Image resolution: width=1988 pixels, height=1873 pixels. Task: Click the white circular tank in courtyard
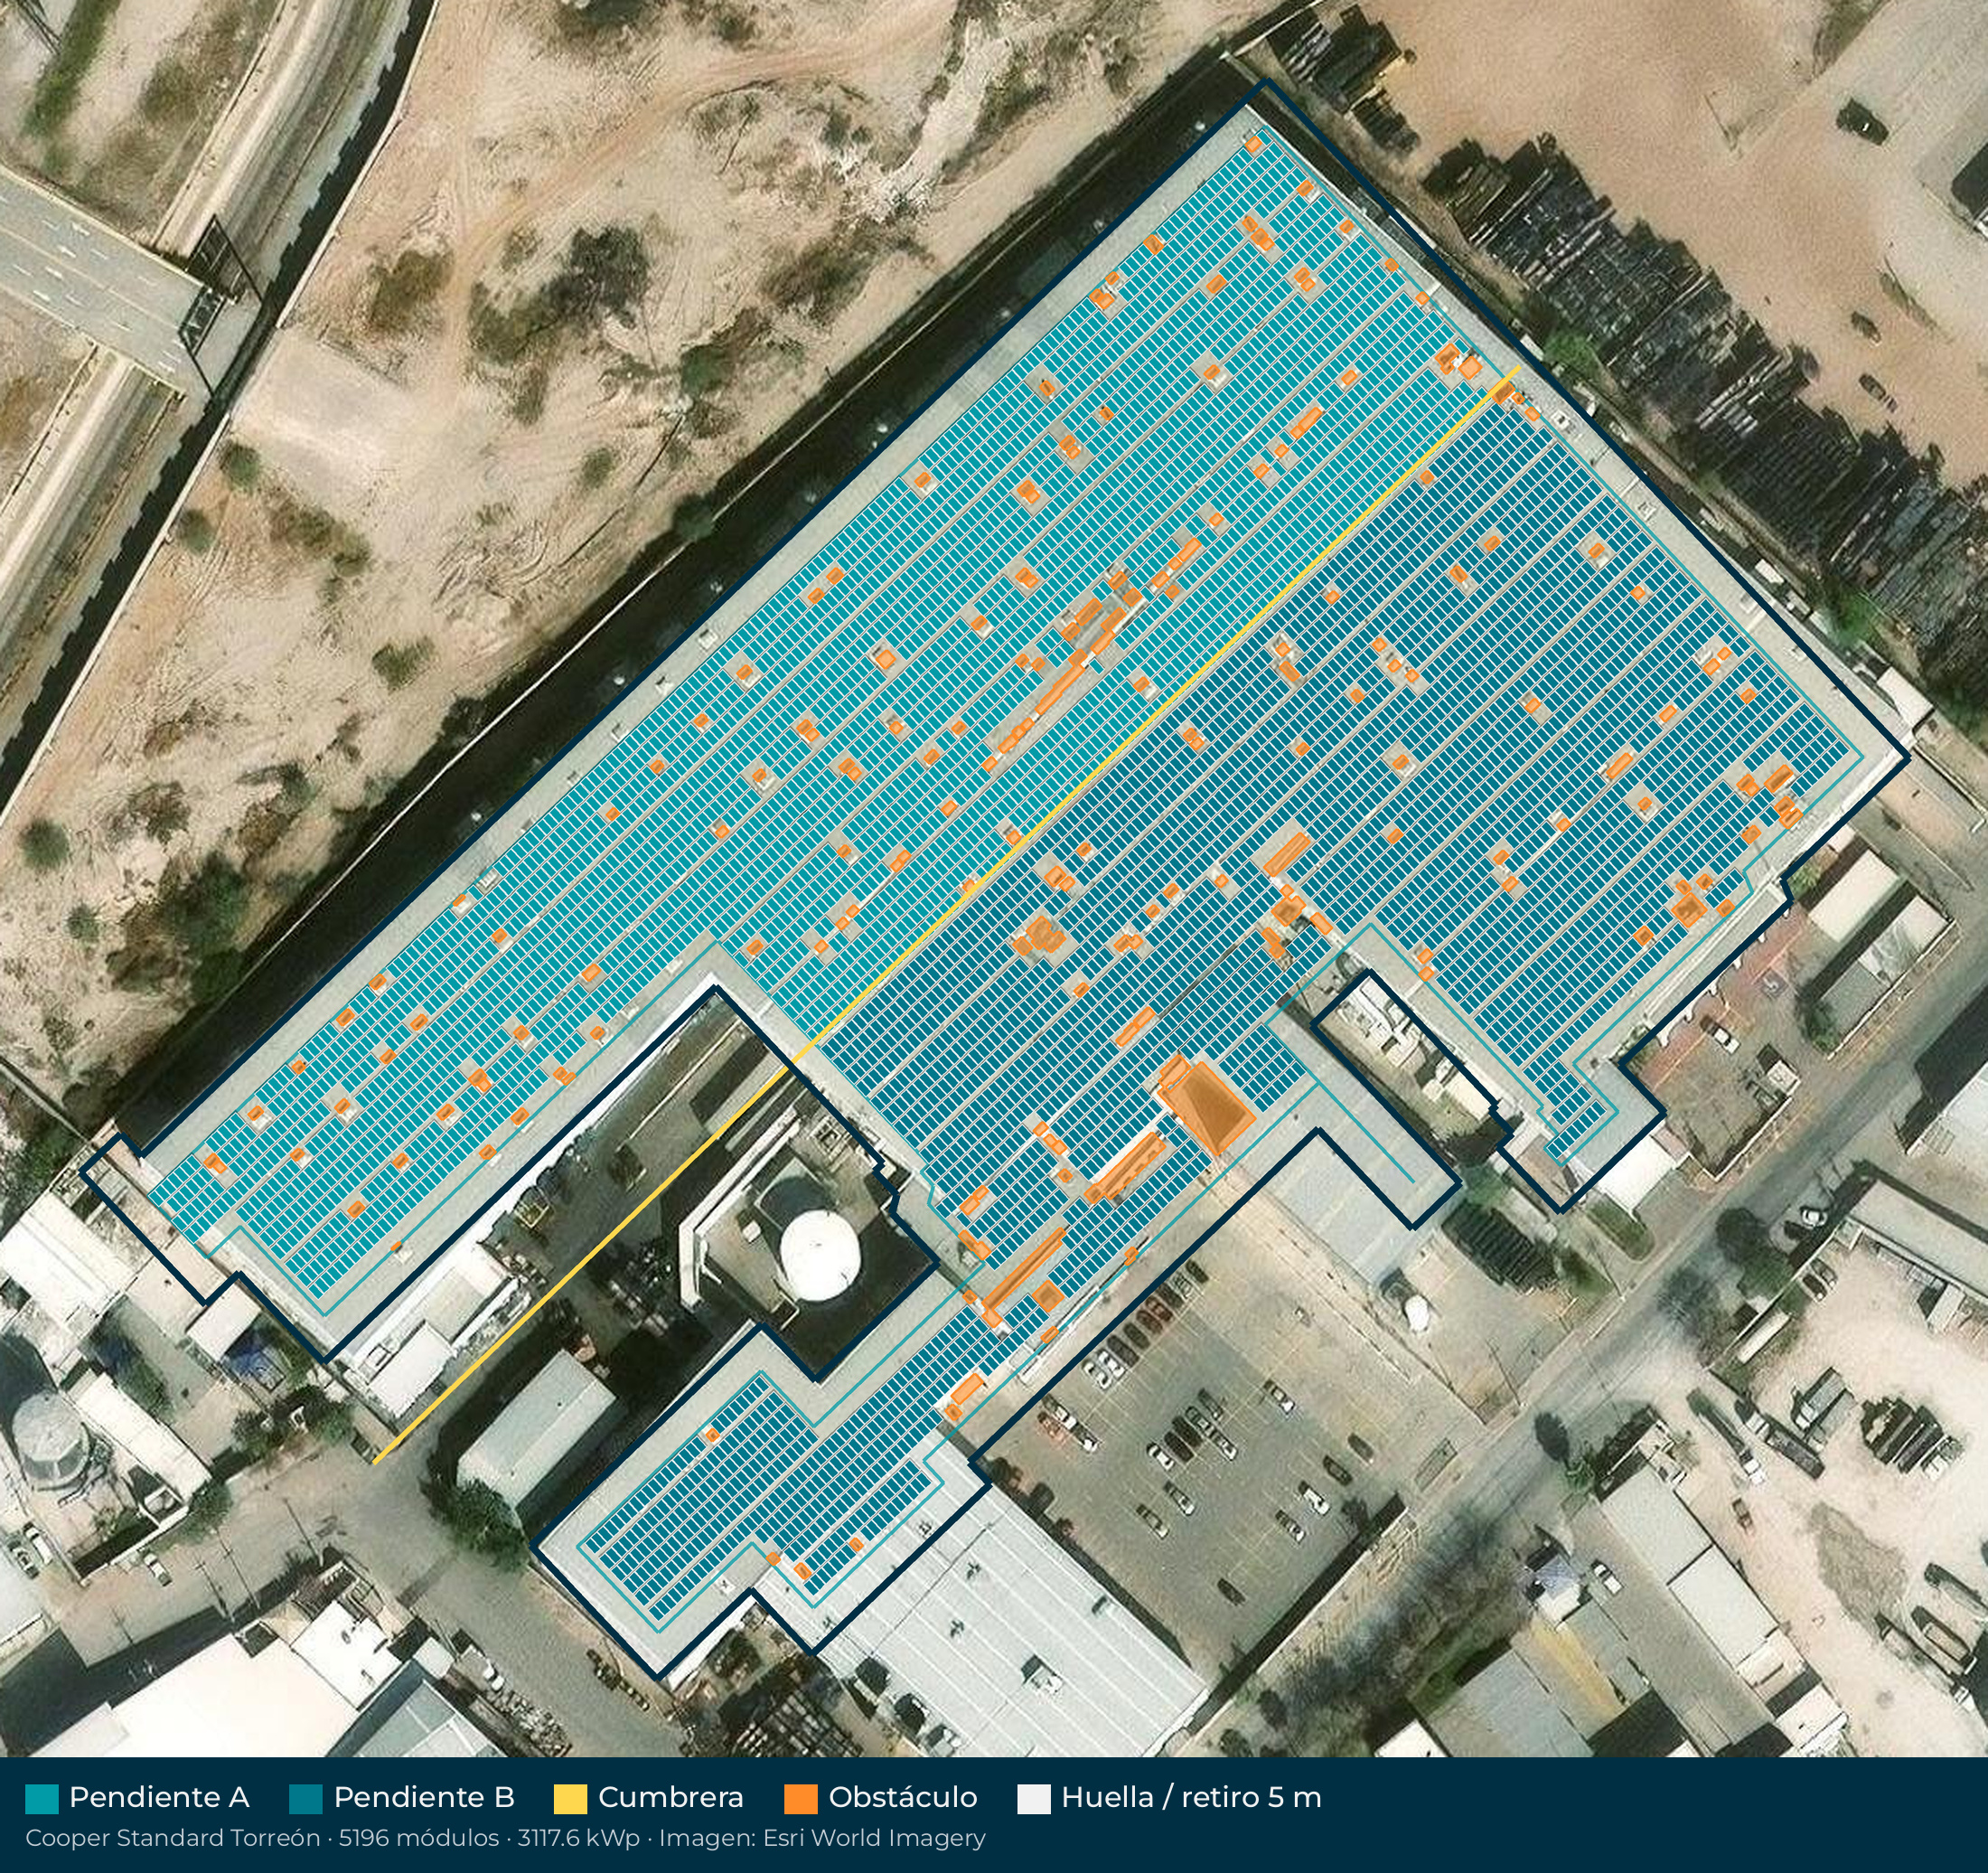click(820, 1255)
